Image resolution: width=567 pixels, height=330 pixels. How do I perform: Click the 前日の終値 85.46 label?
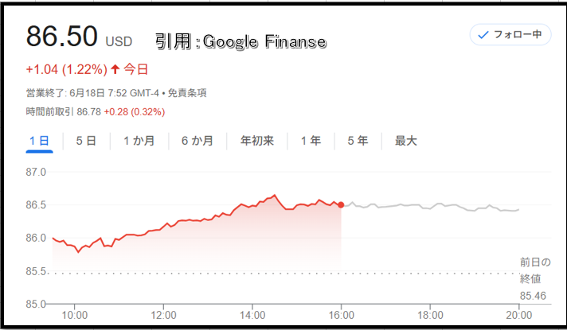point(535,279)
